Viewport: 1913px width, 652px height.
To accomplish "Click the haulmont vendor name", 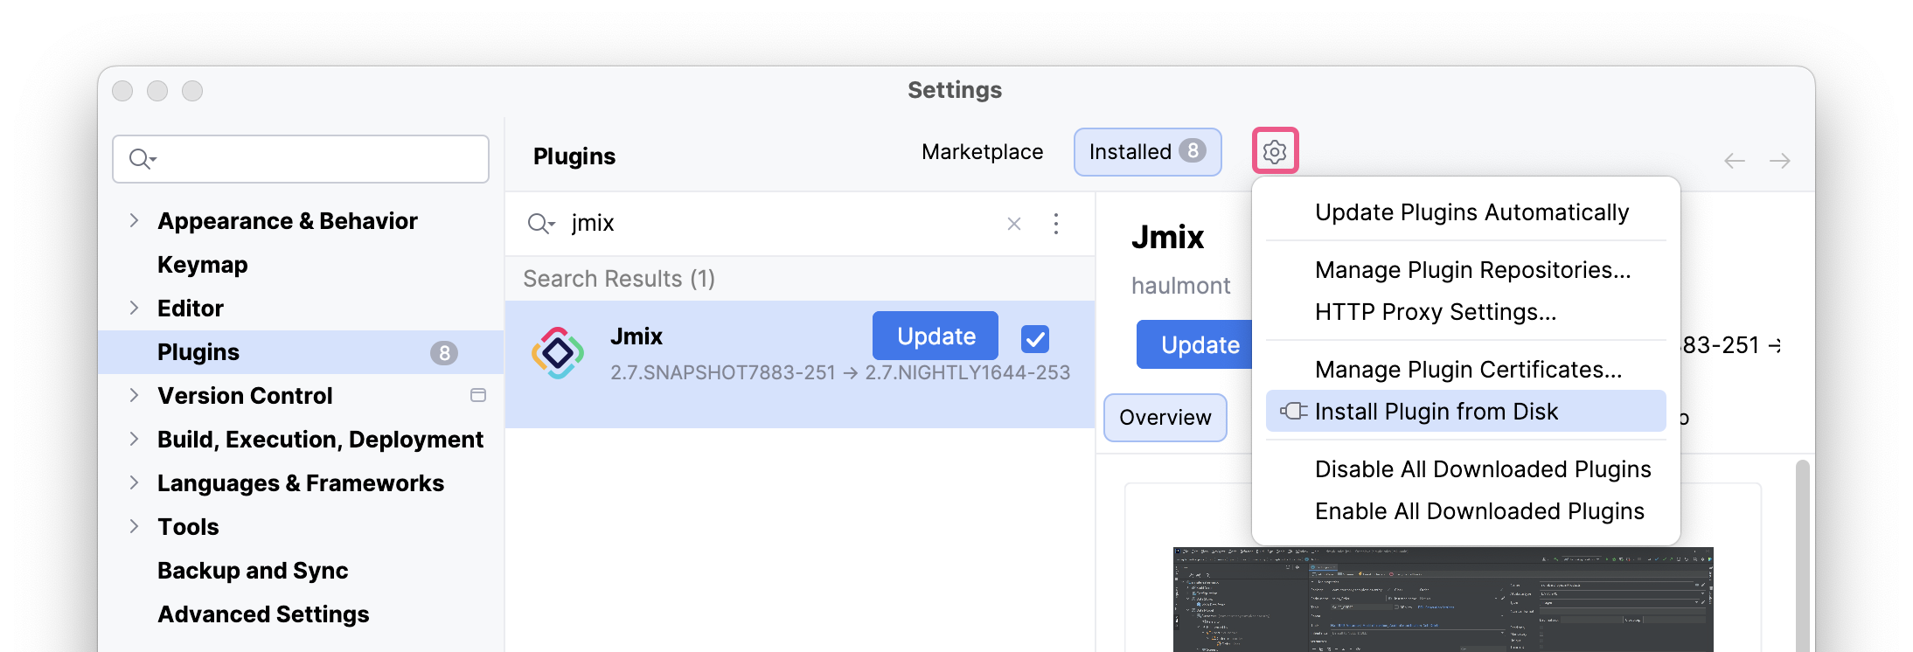I will click(x=1180, y=286).
